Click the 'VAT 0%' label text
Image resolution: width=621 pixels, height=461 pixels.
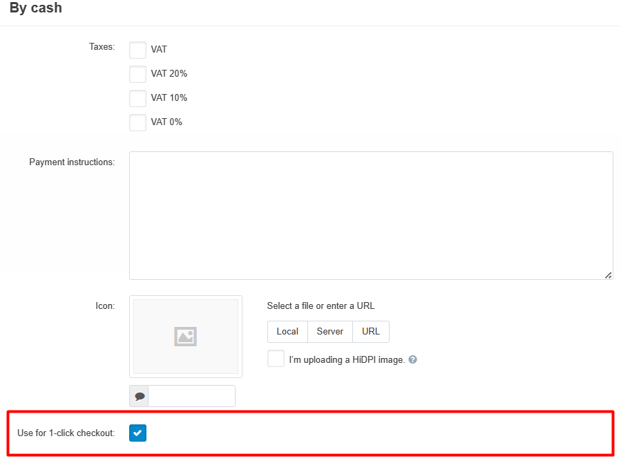pyautogui.click(x=166, y=122)
